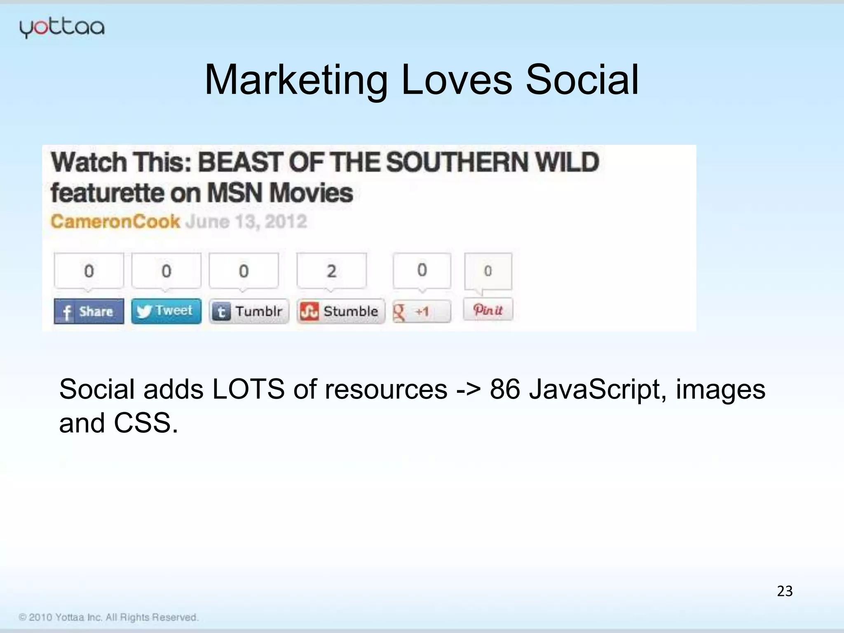The width and height of the screenshot is (844, 633).
Task: Open the CameronCook author link
Action: [115, 221]
